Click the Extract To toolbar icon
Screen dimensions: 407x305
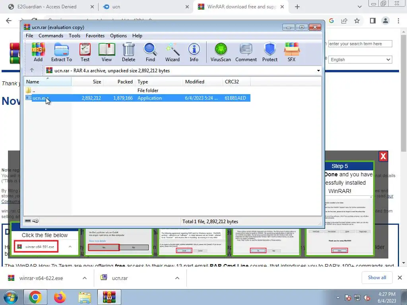[x=62, y=52]
